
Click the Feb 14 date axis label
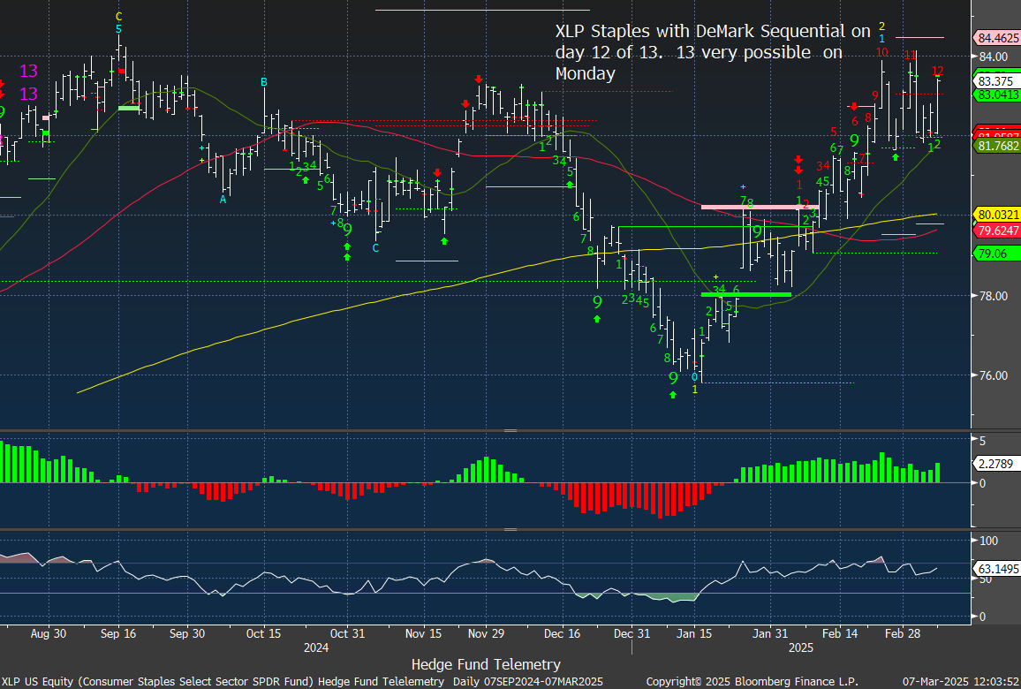pos(840,633)
